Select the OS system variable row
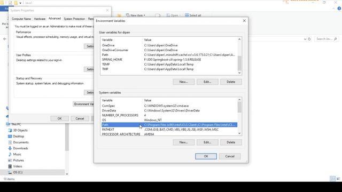Image resolution: width=342 pixels, height=192 pixels. coord(169,120)
